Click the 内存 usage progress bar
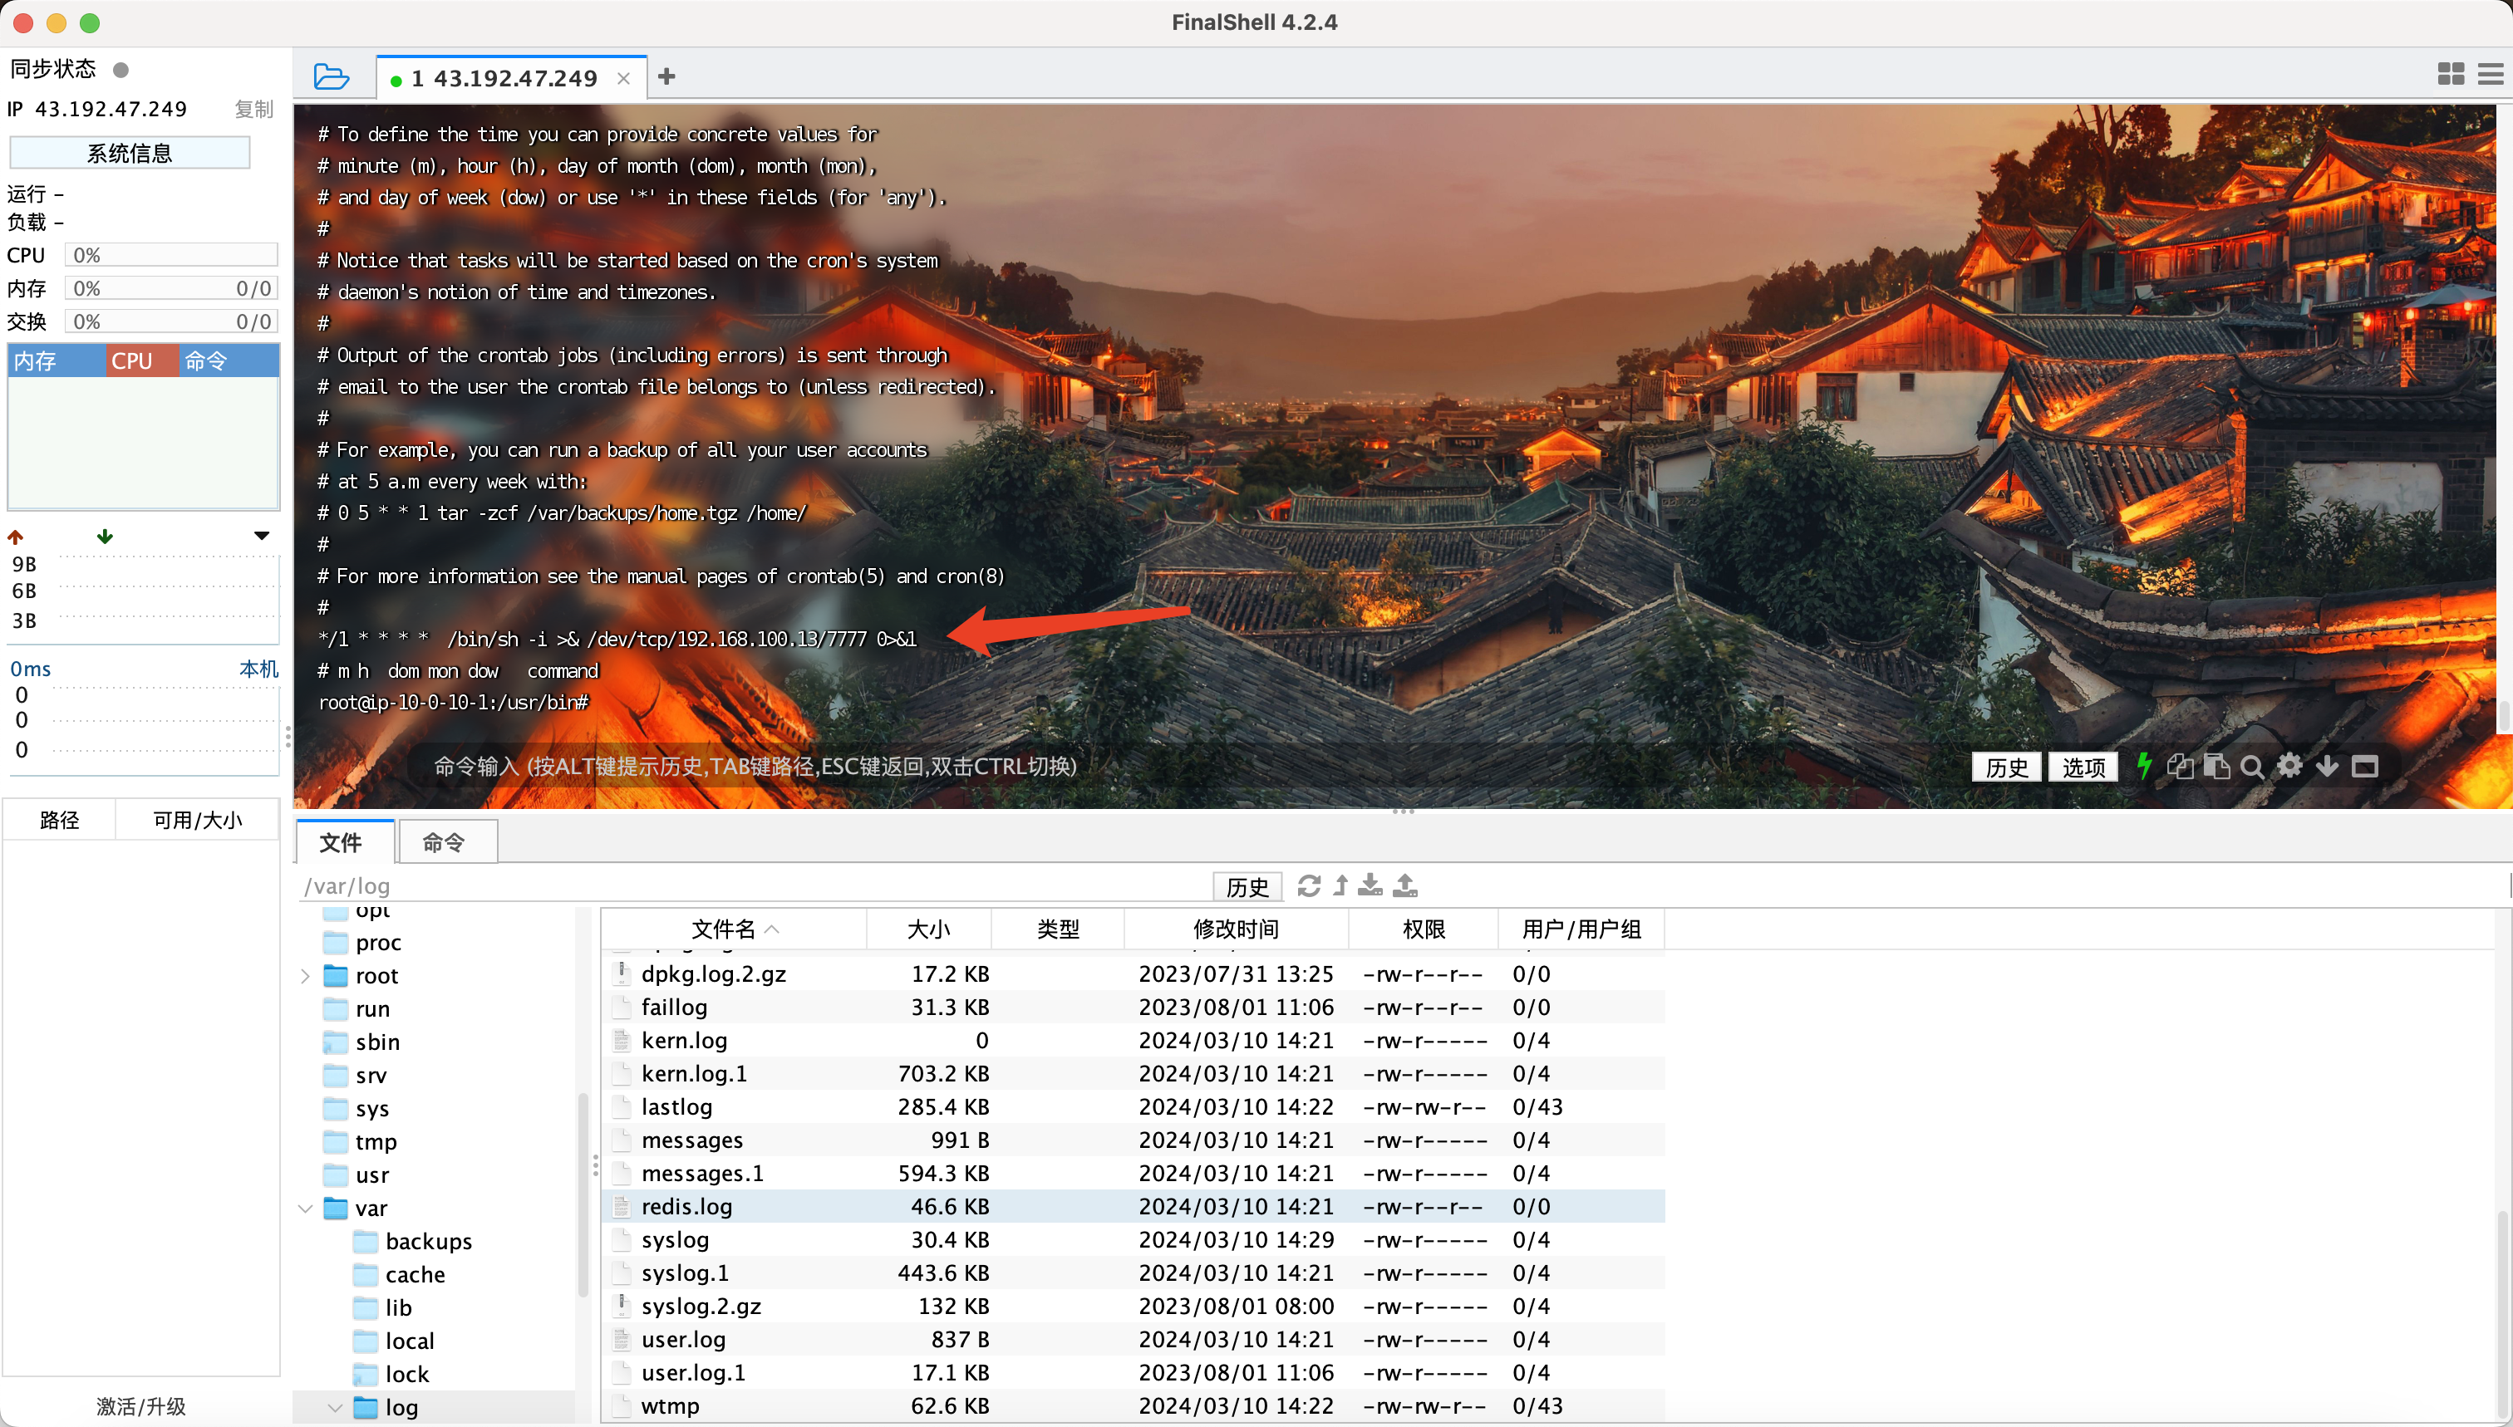This screenshot has width=2513, height=1427. [x=171, y=288]
